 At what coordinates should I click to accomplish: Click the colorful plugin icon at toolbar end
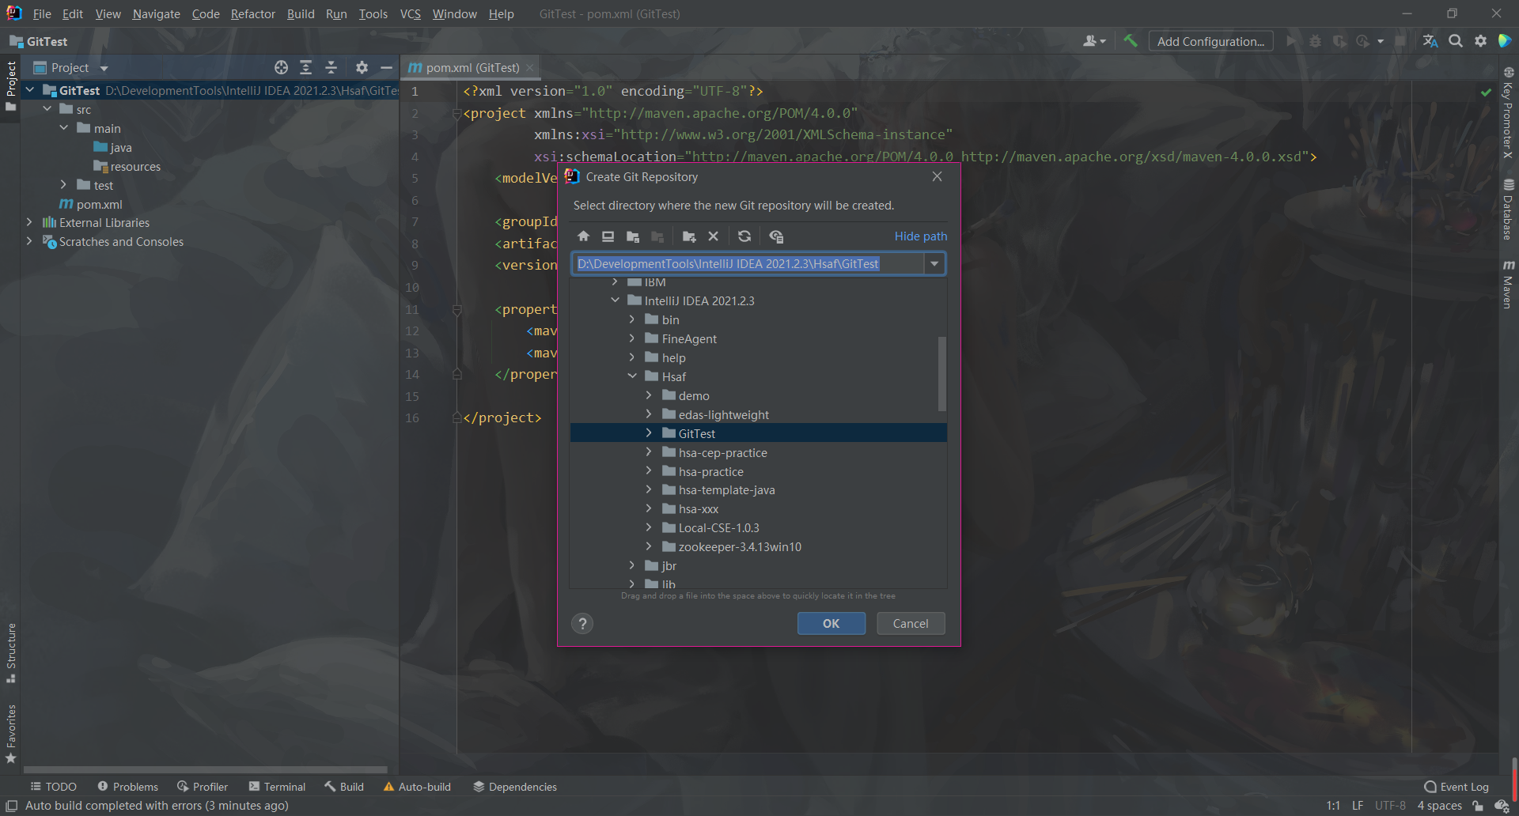(x=1505, y=41)
